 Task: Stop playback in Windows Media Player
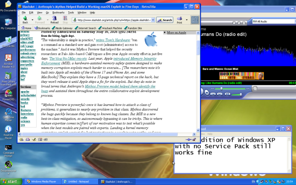pos(207,93)
